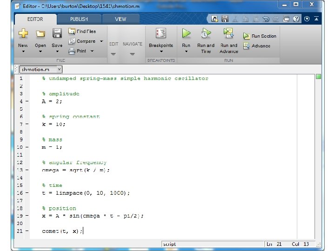This screenshot has width=335, height=251.
Task: Switch to the VIEW tab
Action: (121, 19)
